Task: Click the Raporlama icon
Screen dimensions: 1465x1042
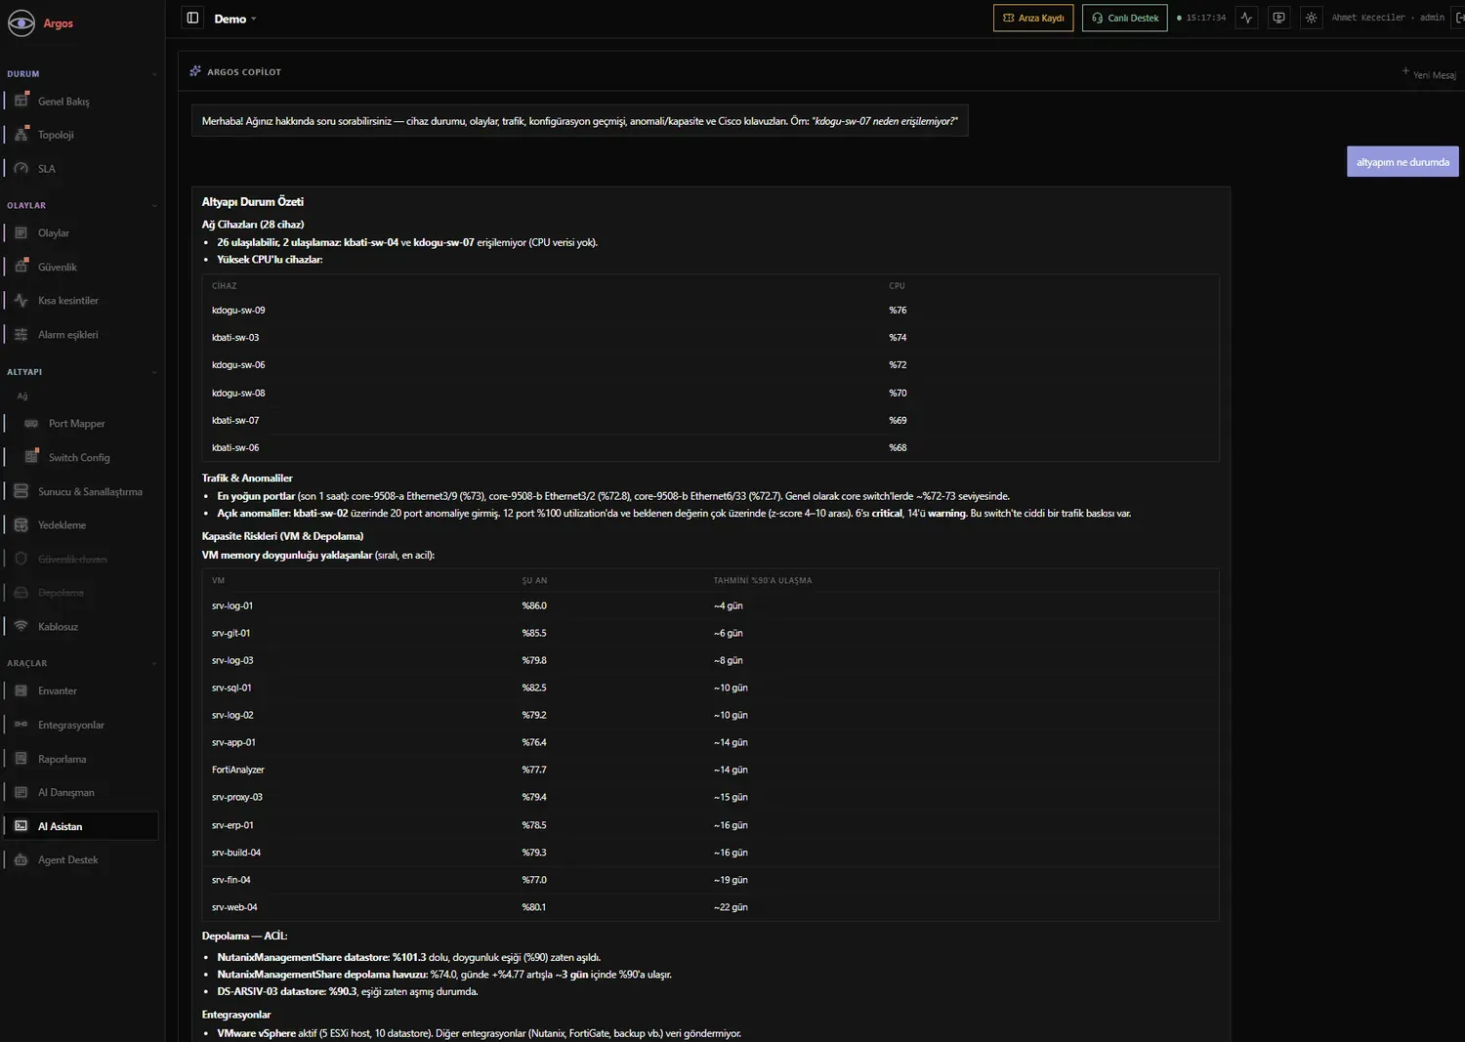Action: point(21,759)
